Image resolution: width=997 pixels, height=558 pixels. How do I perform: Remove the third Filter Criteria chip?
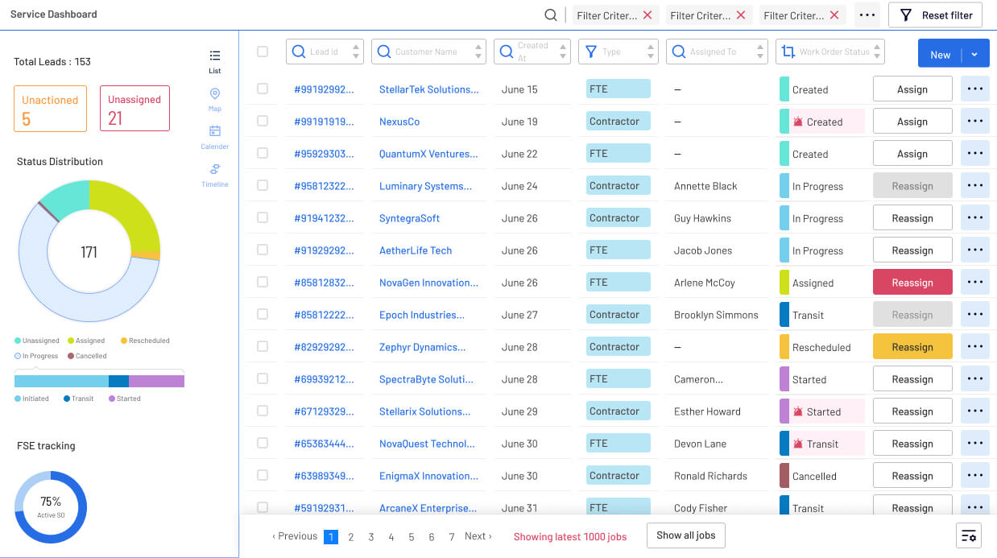pos(834,14)
